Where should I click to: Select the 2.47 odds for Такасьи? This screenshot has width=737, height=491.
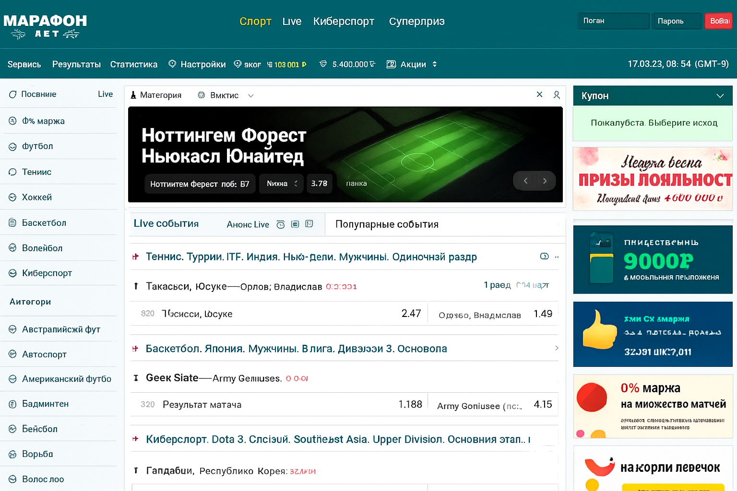point(411,314)
